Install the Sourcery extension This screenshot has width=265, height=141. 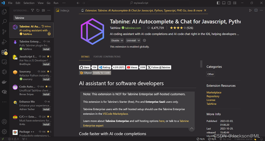pos(46,79)
